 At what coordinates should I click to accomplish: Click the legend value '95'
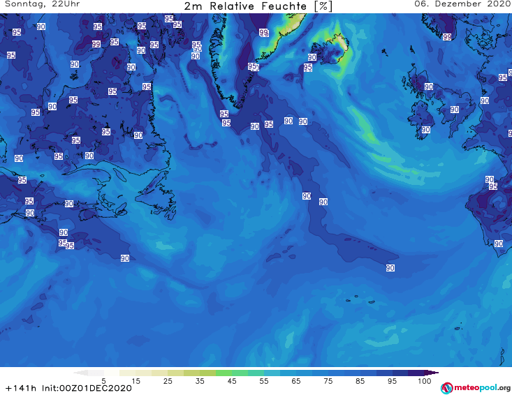click(x=392, y=381)
